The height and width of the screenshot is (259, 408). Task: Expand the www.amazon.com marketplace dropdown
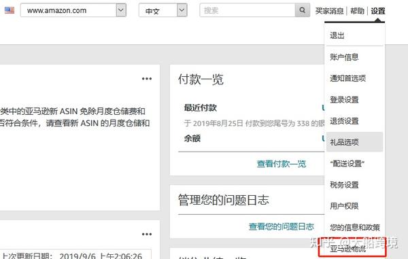121,10
